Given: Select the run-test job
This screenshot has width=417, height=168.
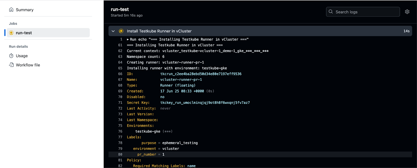Looking at the screenshot, I should (48, 33).
